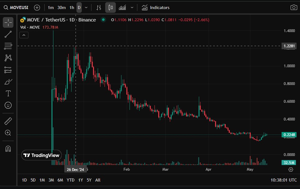Select the 5D date range
Viewport: 300px width, 189px height.
(x=33, y=180)
